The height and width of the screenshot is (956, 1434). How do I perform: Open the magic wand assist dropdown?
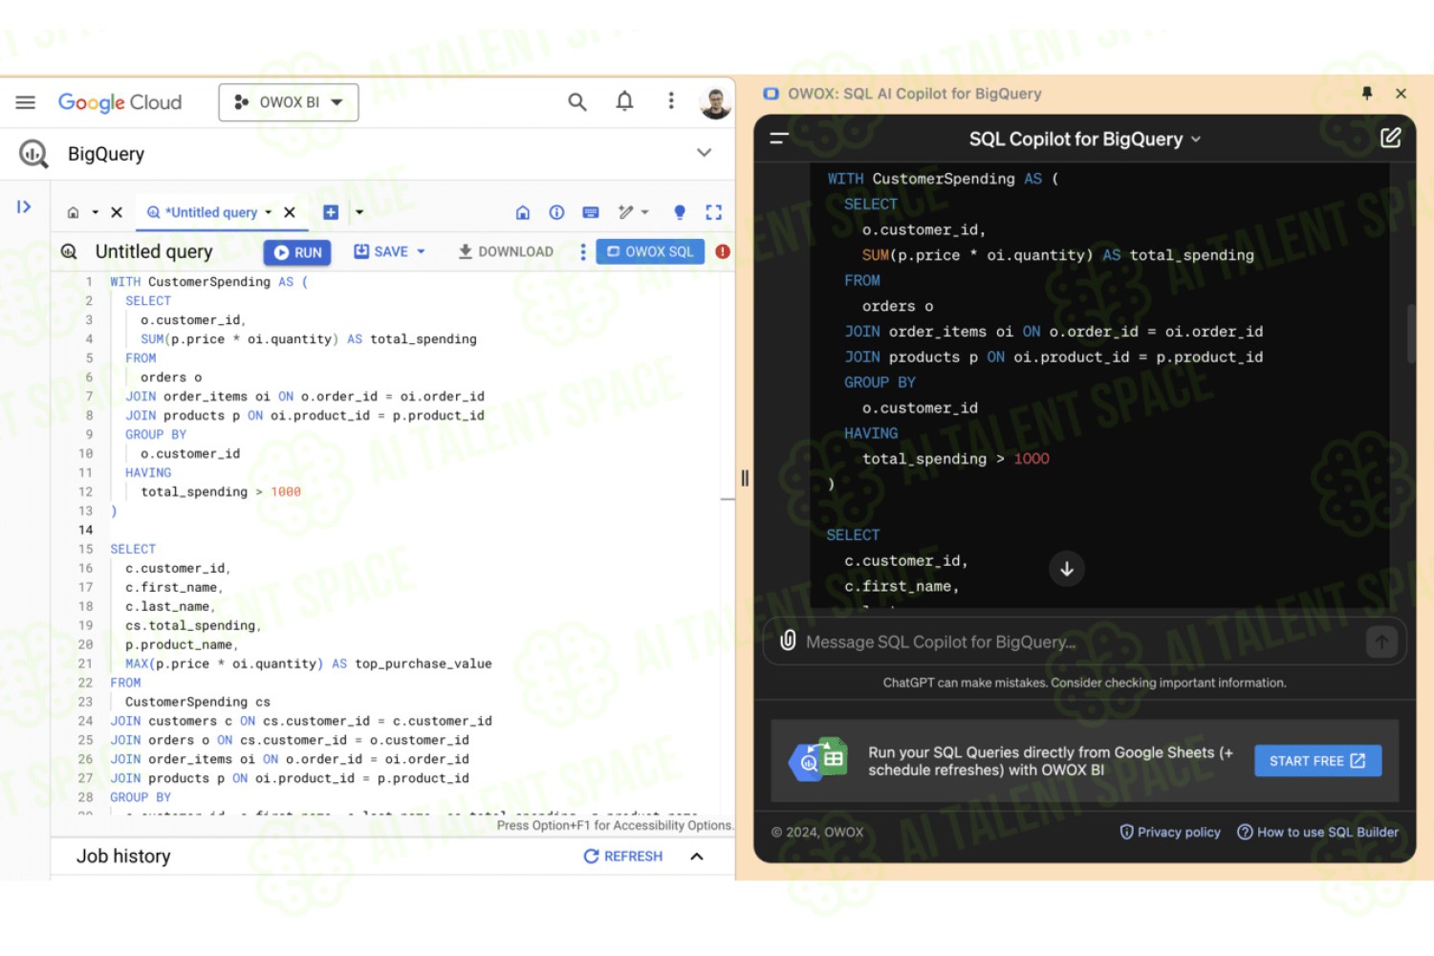(x=633, y=212)
